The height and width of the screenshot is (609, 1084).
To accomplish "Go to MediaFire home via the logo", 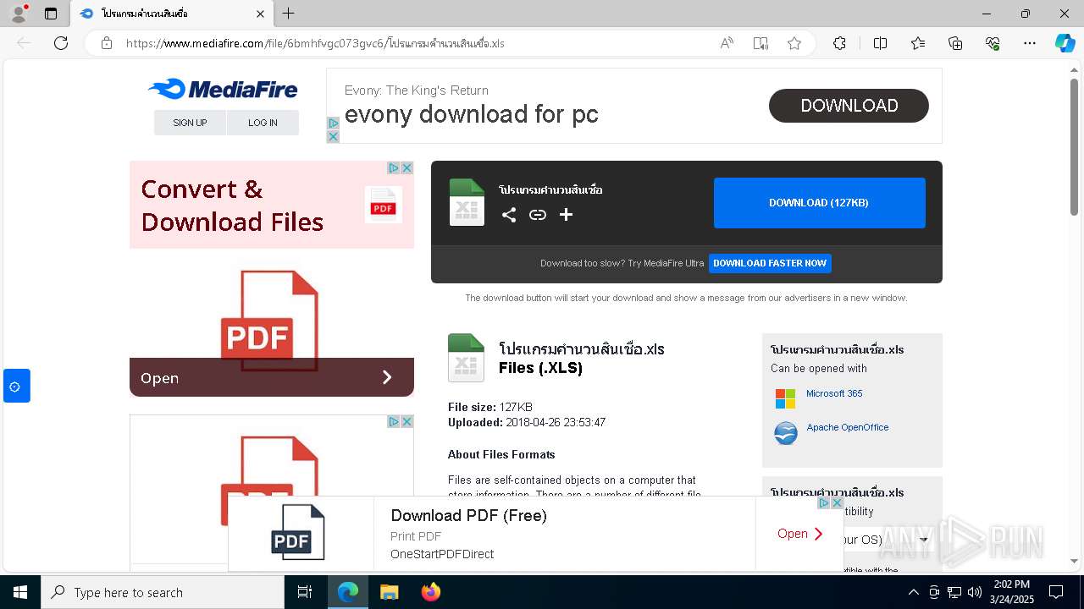I will pyautogui.click(x=223, y=89).
